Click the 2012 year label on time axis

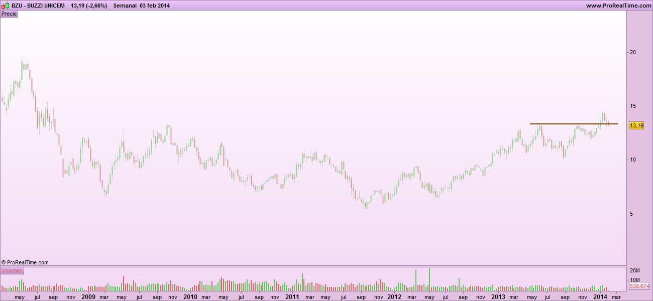click(x=394, y=297)
